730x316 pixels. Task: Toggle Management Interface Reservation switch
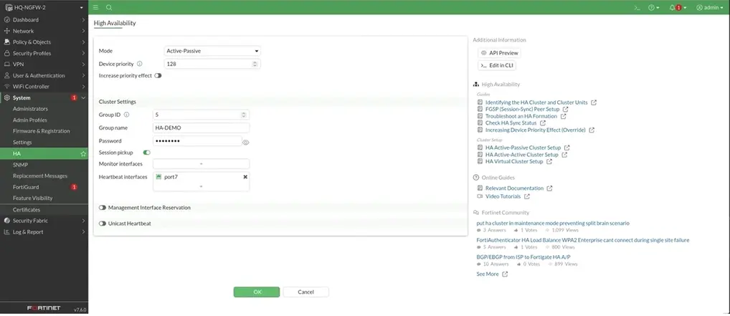pyautogui.click(x=103, y=208)
